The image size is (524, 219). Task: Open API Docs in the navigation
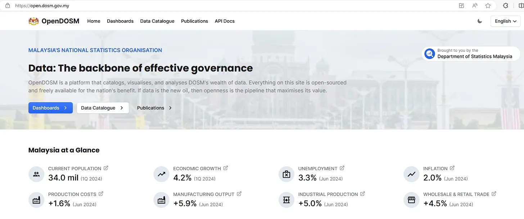pyautogui.click(x=225, y=21)
